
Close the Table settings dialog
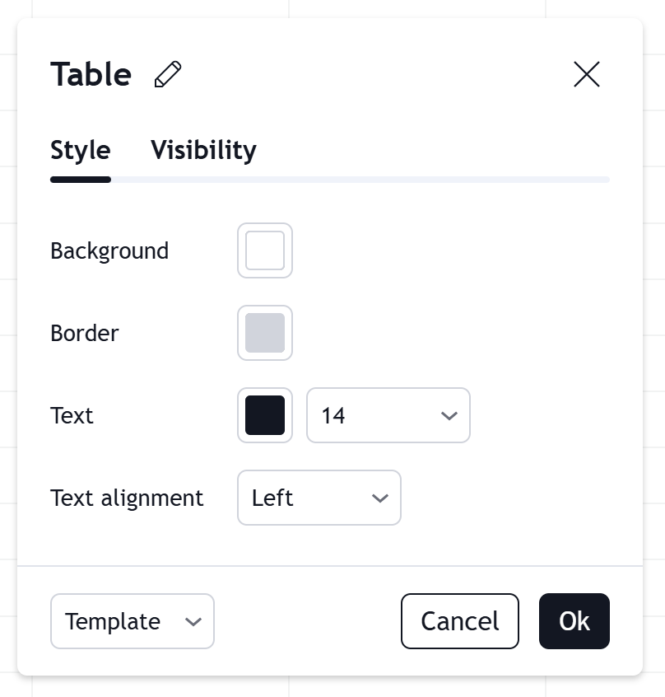(x=587, y=74)
